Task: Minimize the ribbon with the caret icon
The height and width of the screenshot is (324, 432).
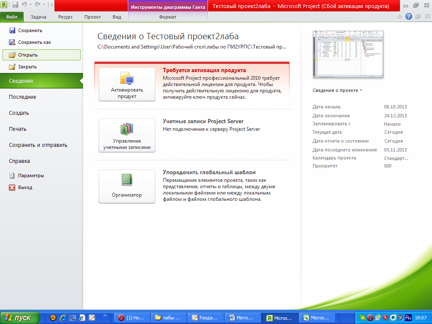Action: point(400,17)
